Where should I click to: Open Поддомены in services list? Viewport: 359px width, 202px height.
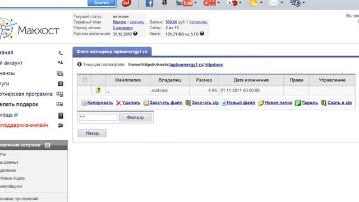8,170
